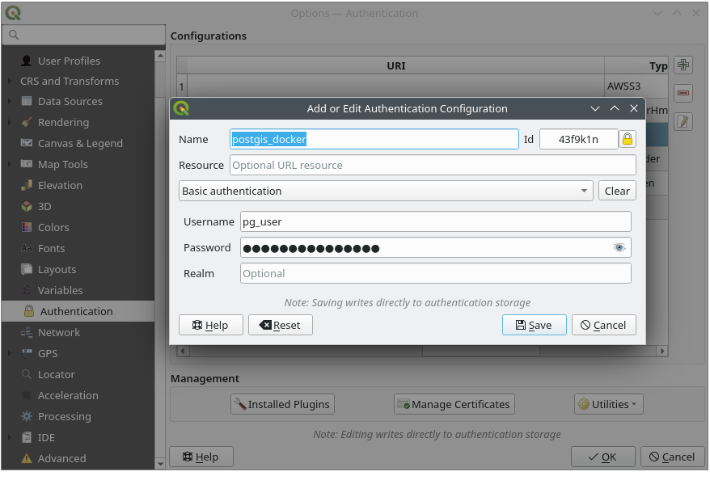710x480 pixels.
Task: Remove a configuration using the red minus icon
Action: 683,93
